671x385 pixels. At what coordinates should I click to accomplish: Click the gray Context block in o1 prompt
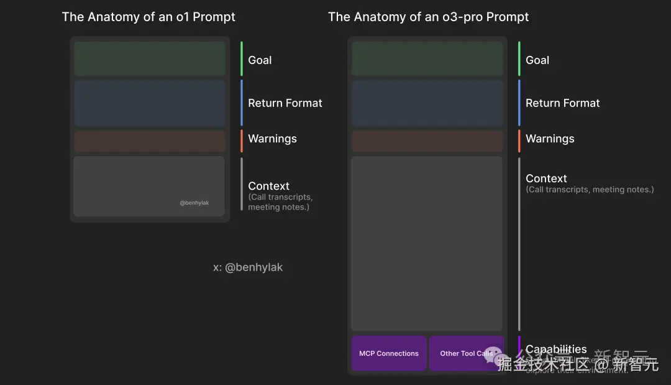pos(149,186)
